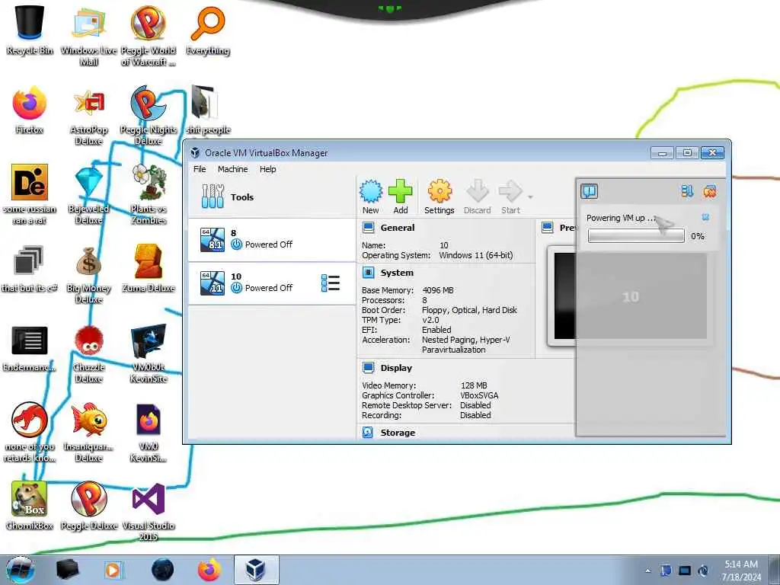Click the Display section header
Screen dimensions: 780x585
pyautogui.click(x=396, y=368)
